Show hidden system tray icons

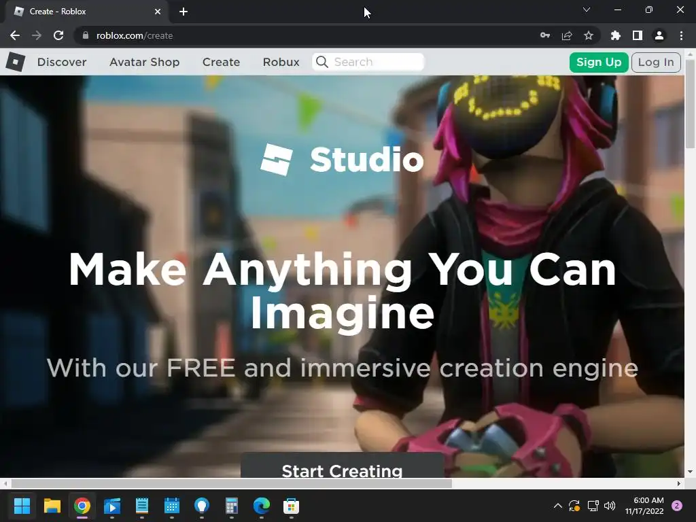click(558, 506)
